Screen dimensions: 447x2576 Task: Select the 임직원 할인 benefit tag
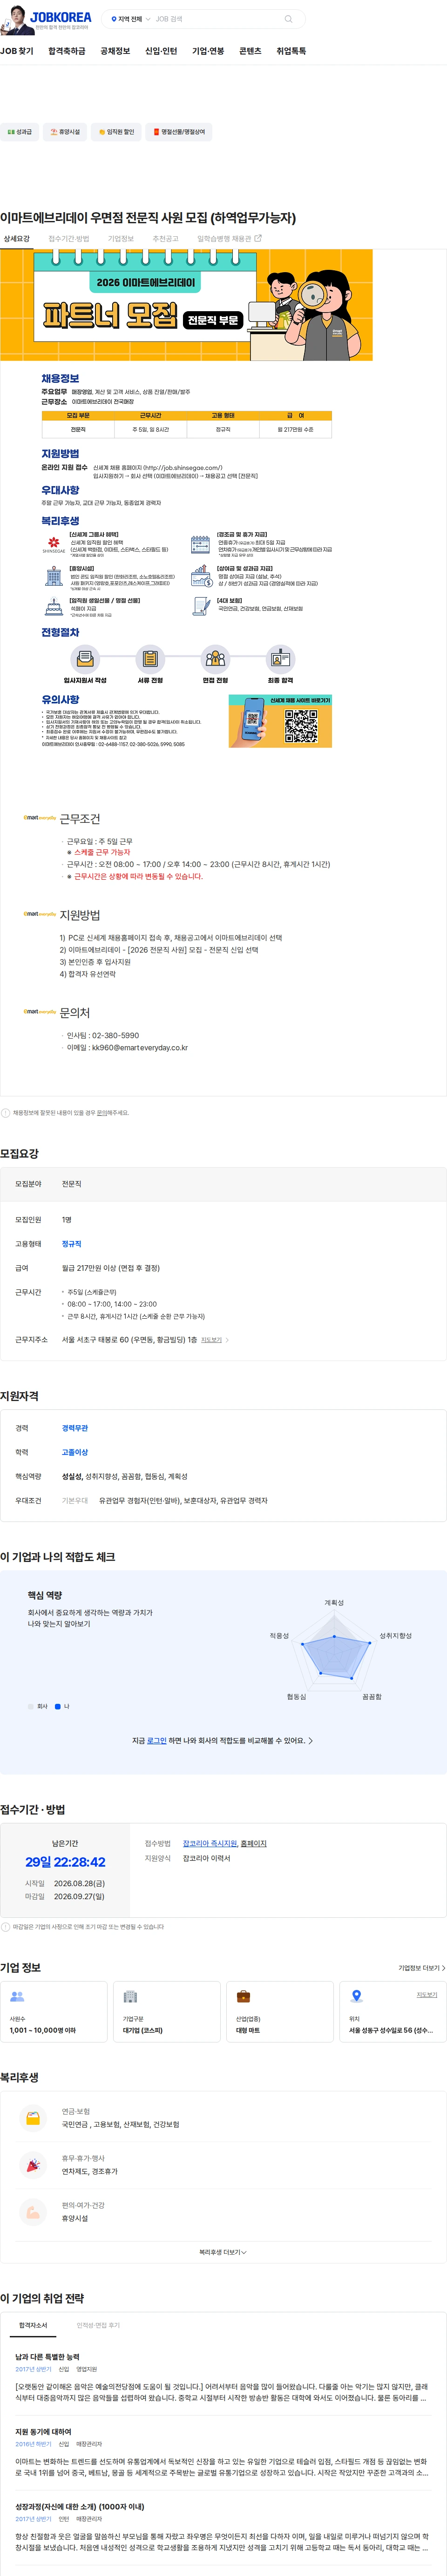point(116,132)
